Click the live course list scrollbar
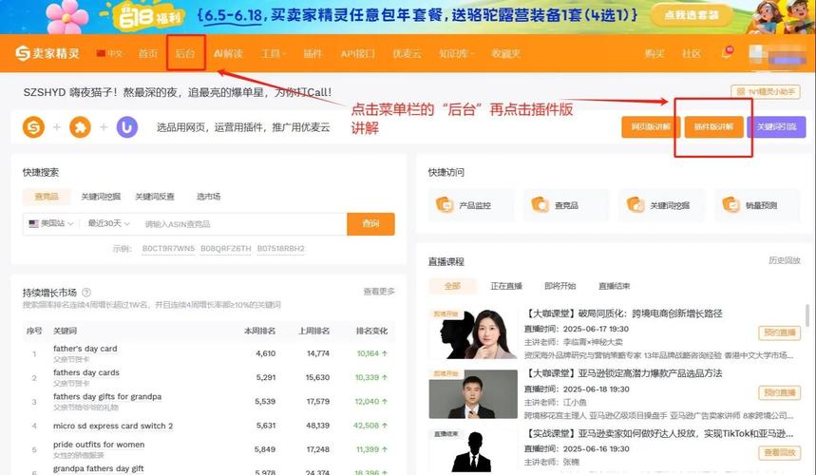Viewport: 816px width, 475px height. tap(807, 315)
